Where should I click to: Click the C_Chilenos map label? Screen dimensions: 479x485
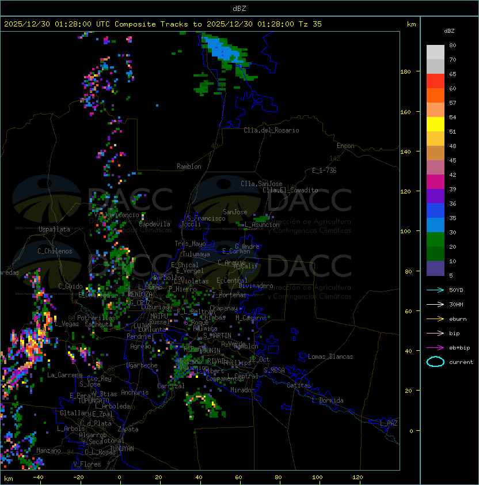(55, 251)
